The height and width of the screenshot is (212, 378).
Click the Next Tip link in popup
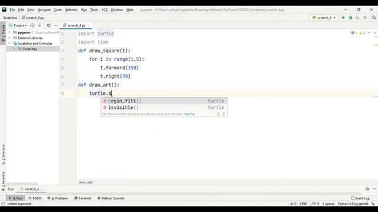(x=190, y=114)
